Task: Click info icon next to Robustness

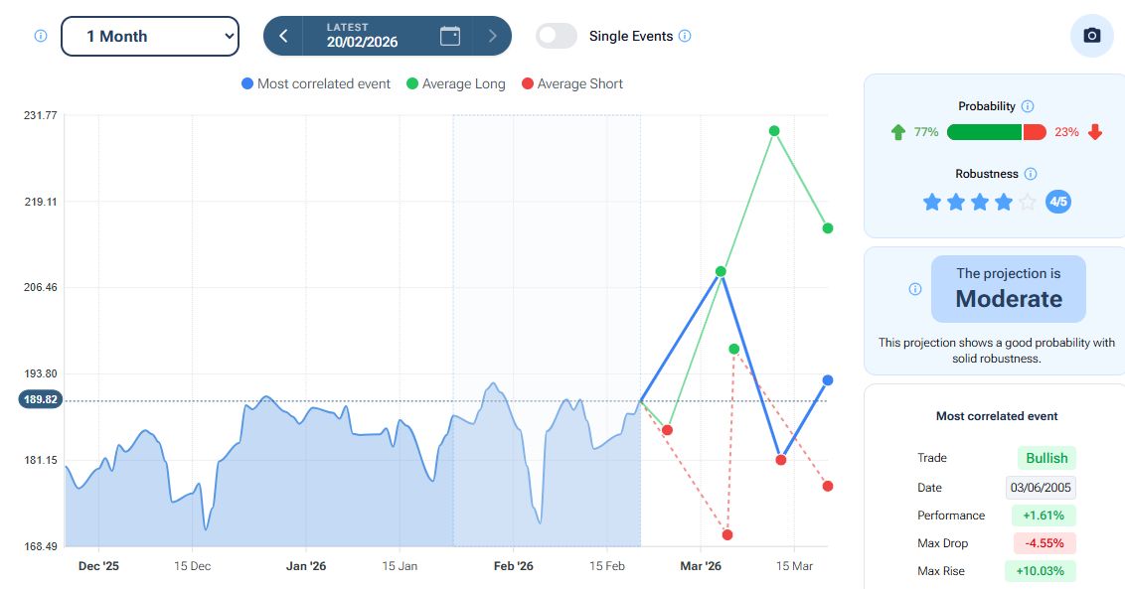Action: [x=1031, y=174]
